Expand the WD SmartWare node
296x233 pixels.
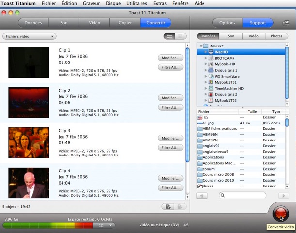(x=206, y=76)
